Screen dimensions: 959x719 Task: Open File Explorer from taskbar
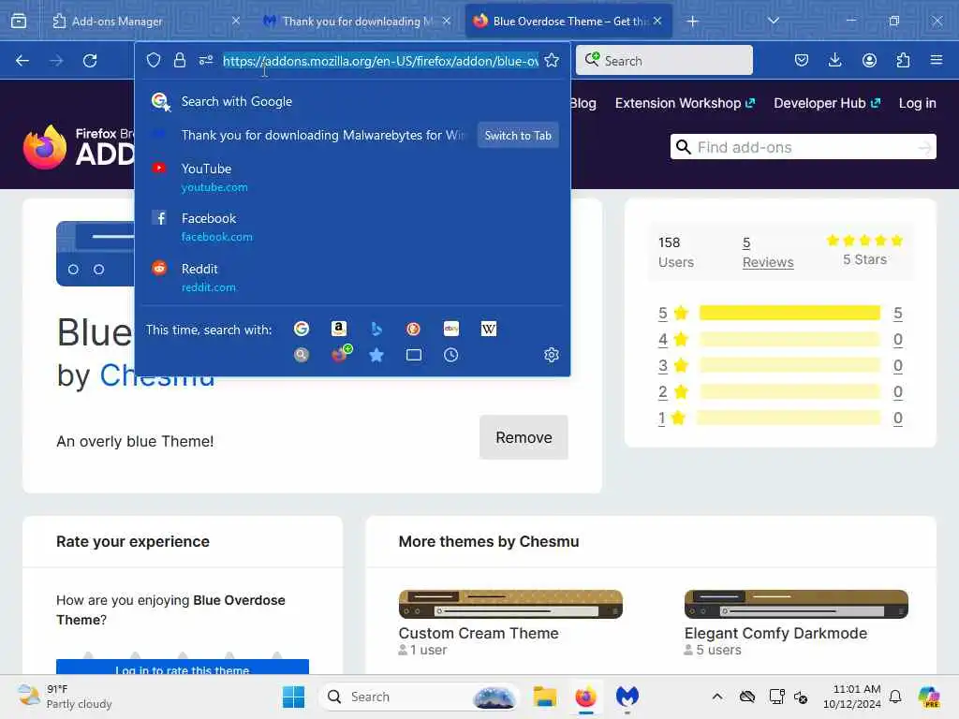click(544, 697)
